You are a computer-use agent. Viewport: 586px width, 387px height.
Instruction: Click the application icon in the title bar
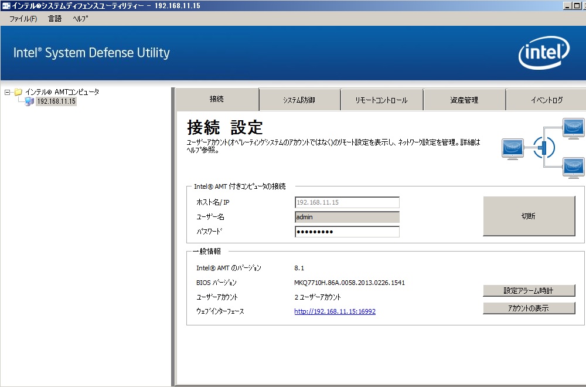click(6, 6)
